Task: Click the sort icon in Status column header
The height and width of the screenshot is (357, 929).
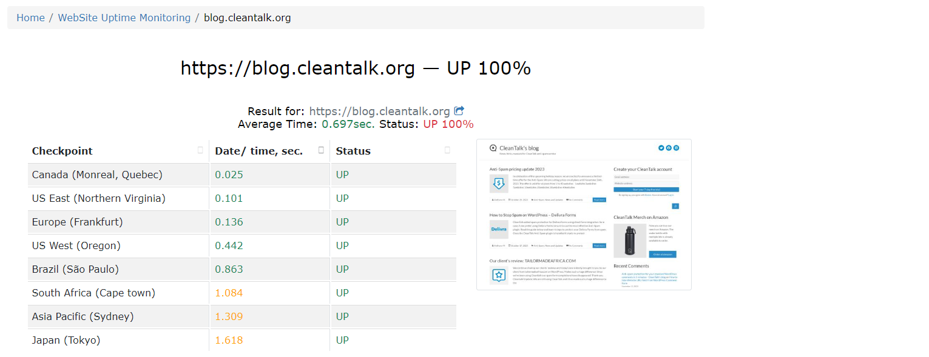Action: 447,150
